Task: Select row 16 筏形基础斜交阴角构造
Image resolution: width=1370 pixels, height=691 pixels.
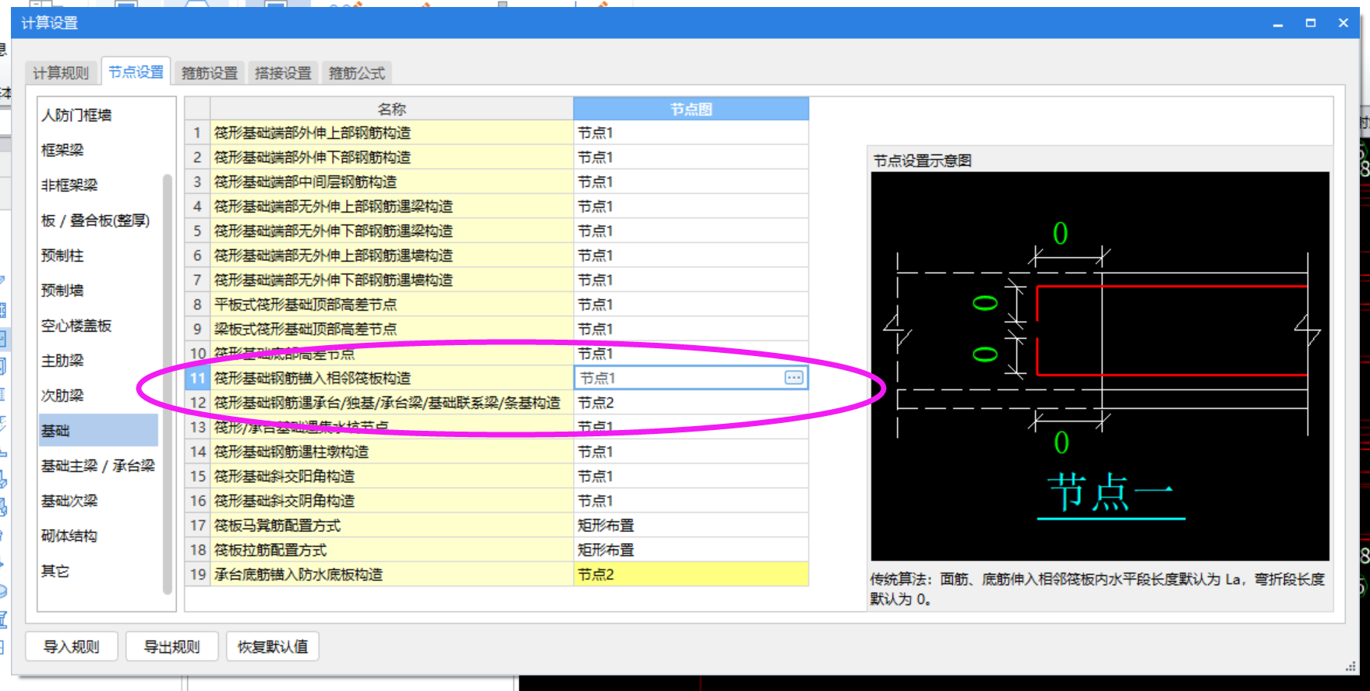Action: 391,501
